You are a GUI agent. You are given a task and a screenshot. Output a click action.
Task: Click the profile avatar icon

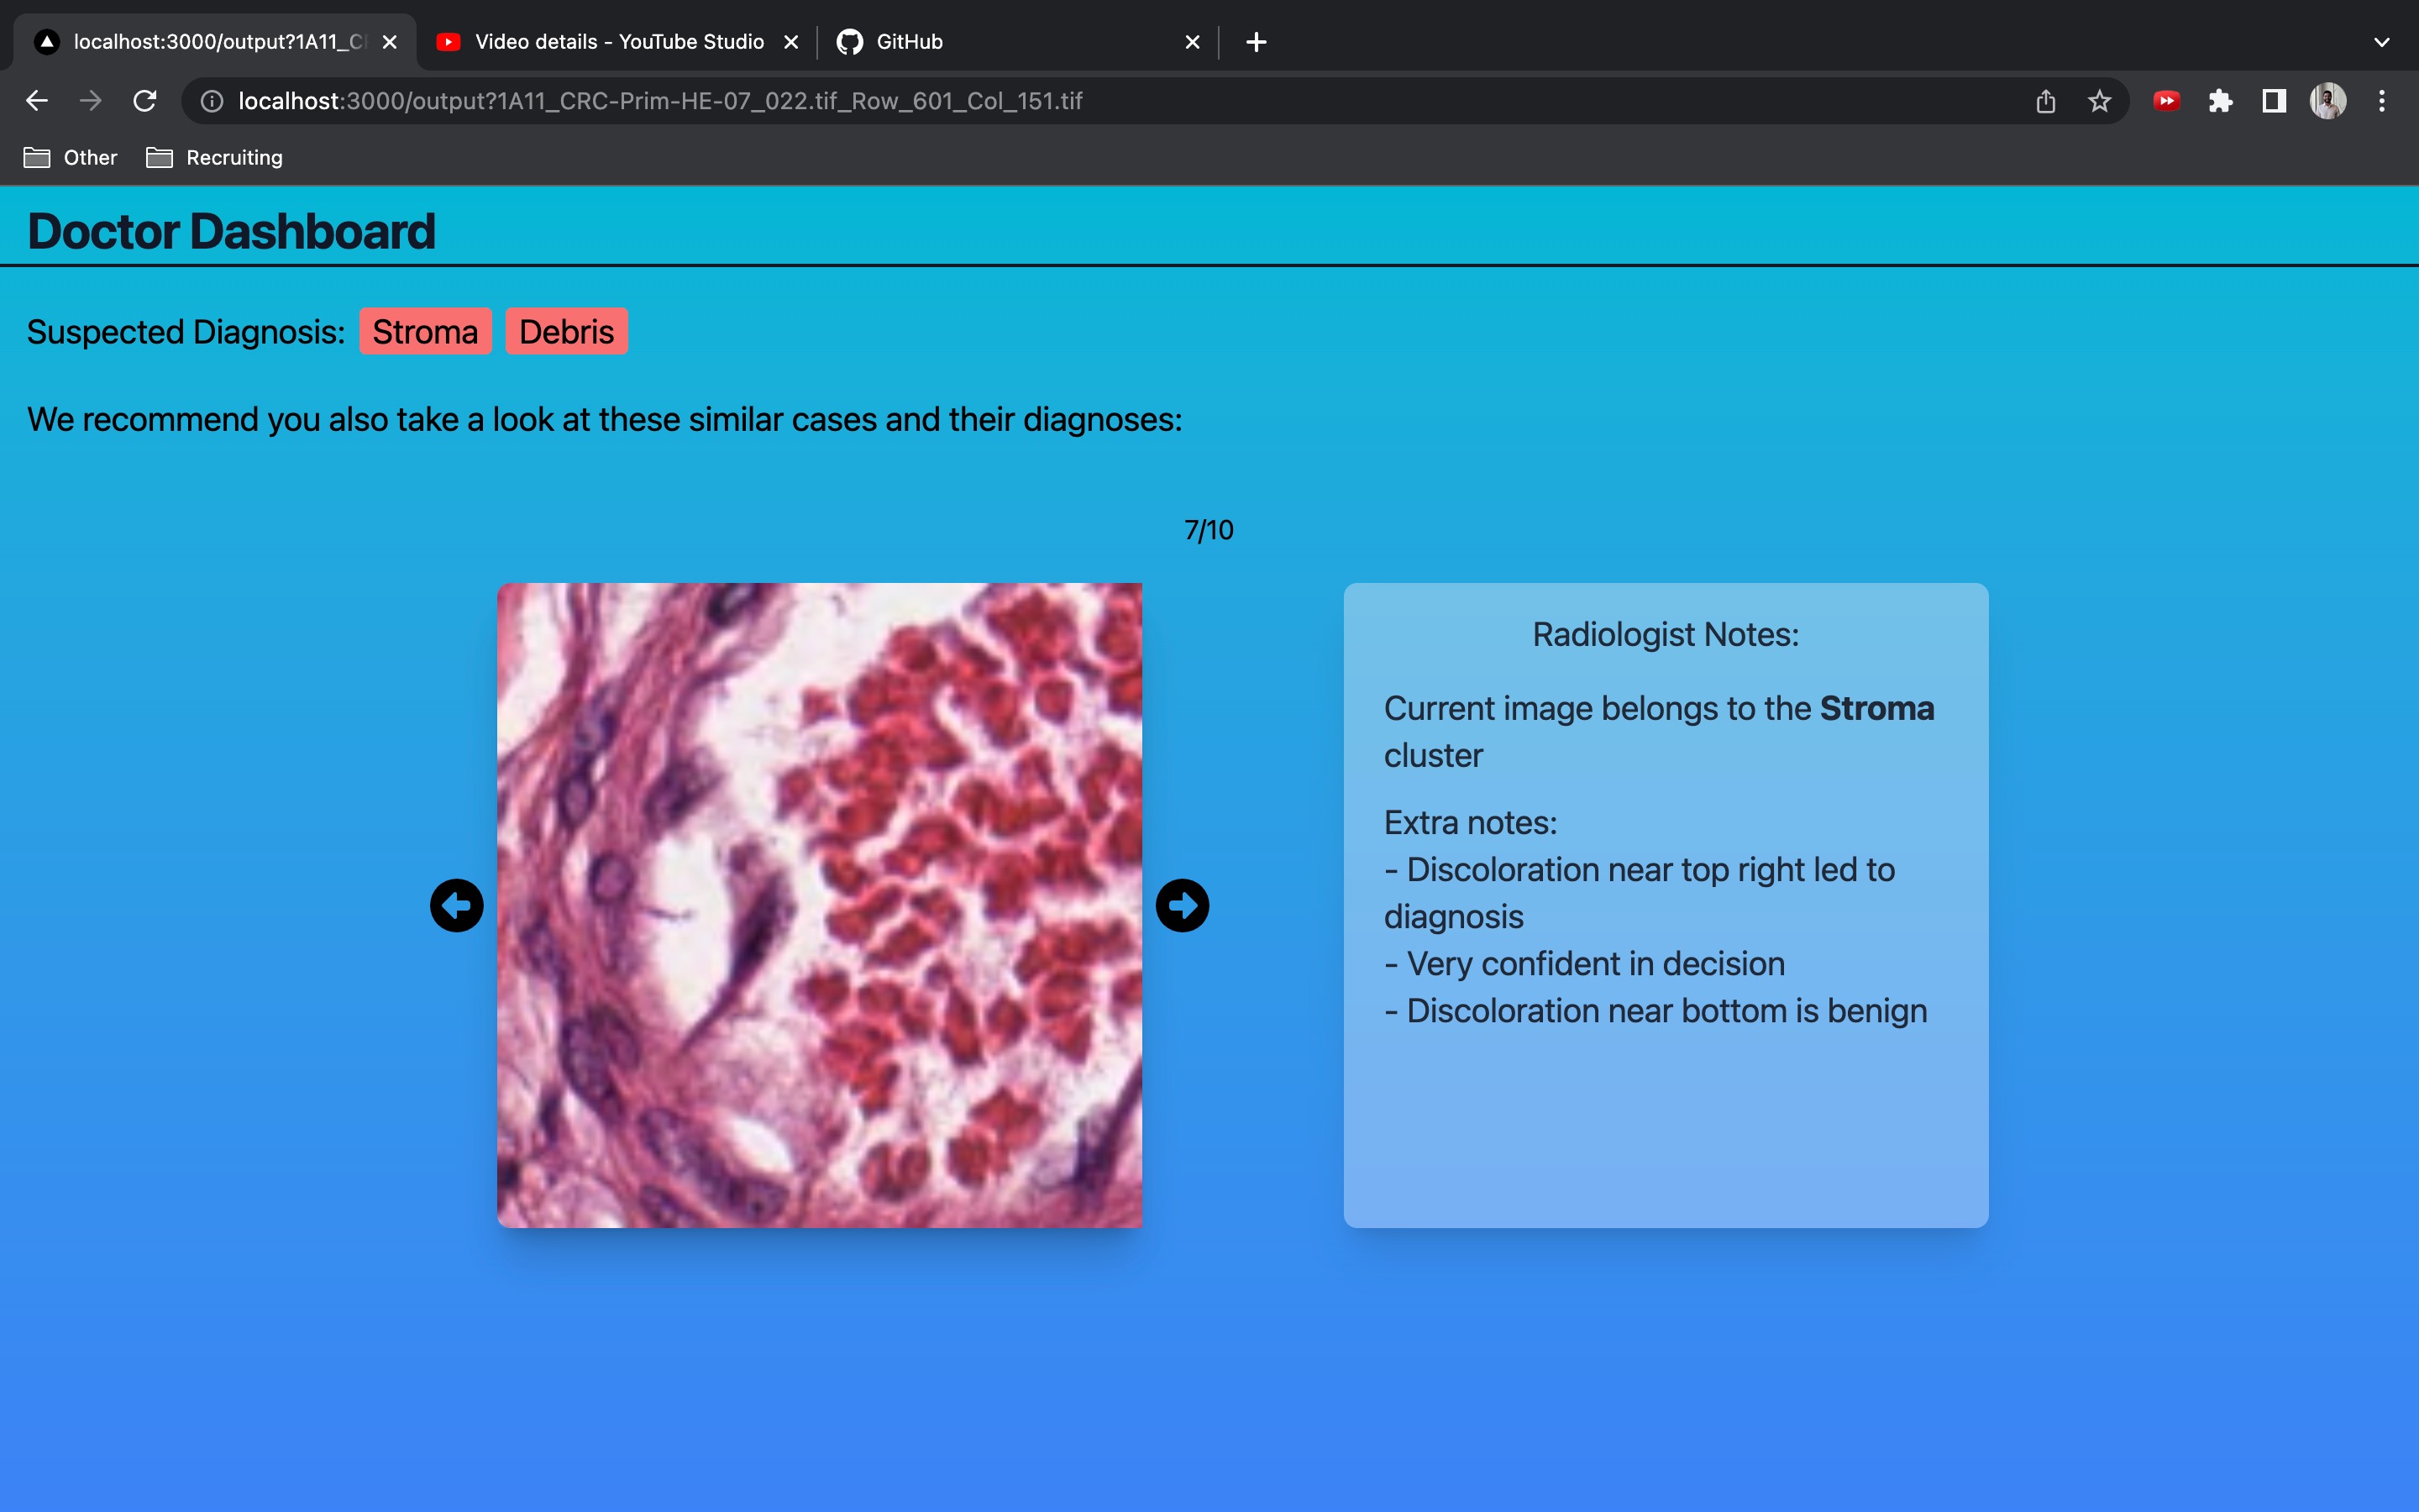tap(2327, 101)
